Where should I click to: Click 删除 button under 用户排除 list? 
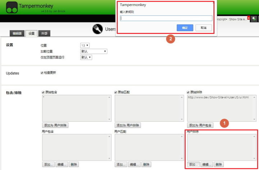(219, 164)
